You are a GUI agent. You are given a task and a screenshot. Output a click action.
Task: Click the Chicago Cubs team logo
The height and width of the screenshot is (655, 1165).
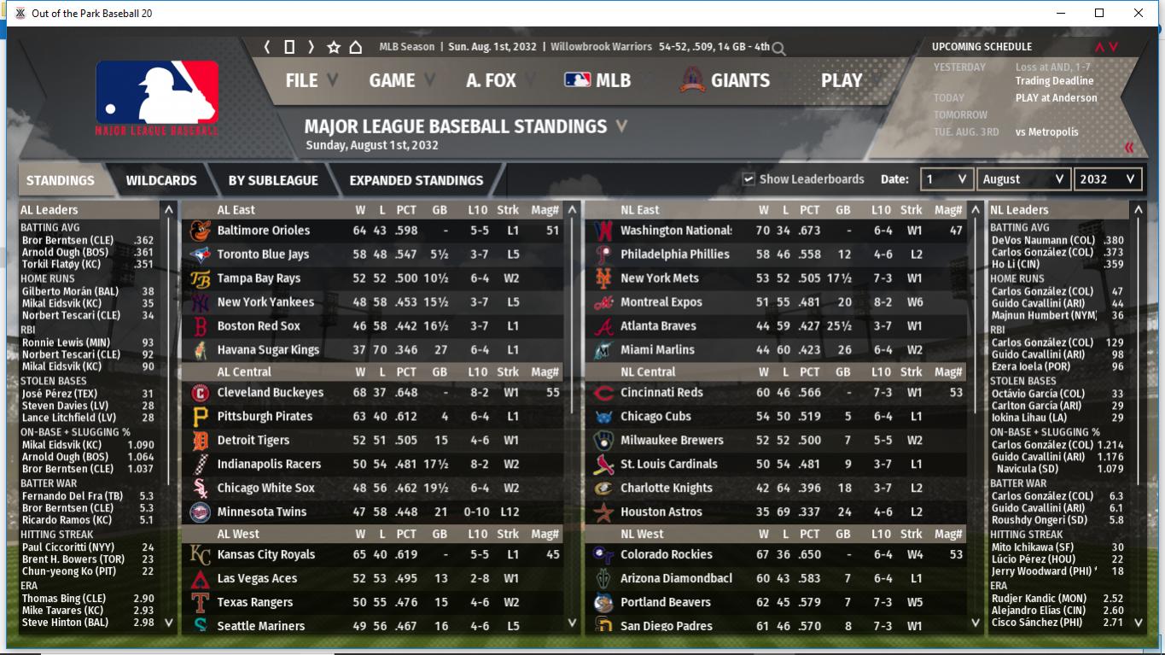603,417
